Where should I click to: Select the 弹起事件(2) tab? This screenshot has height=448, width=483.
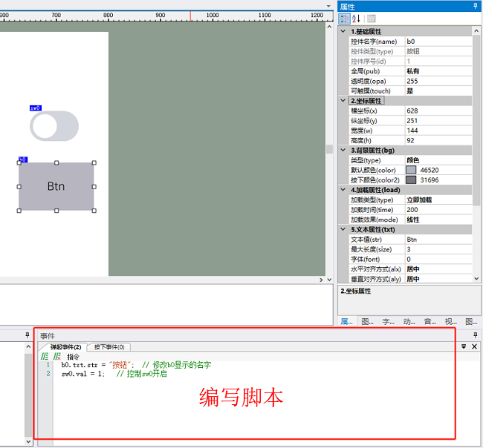click(x=65, y=347)
